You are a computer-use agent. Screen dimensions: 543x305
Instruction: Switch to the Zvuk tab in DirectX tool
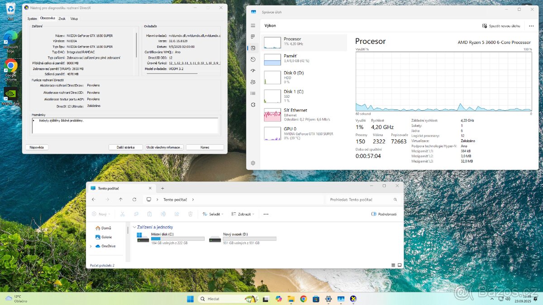(61, 19)
